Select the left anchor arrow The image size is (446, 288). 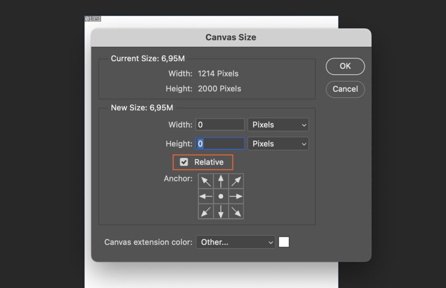pyautogui.click(x=206, y=196)
